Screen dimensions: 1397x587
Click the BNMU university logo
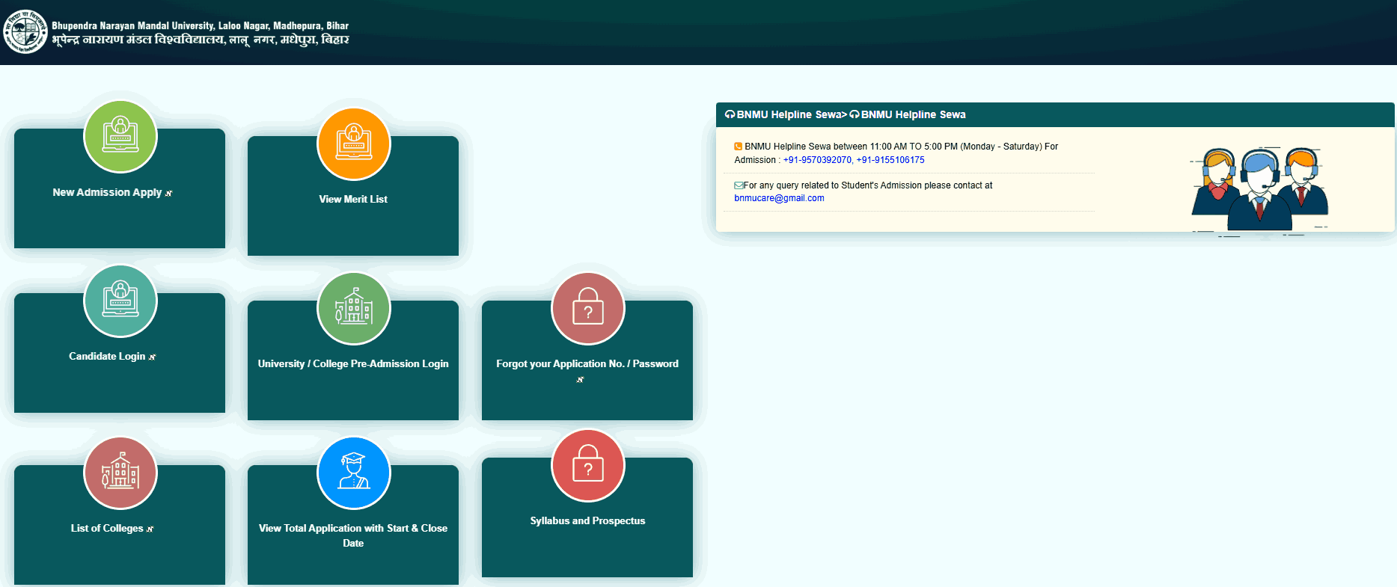[x=25, y=31]
